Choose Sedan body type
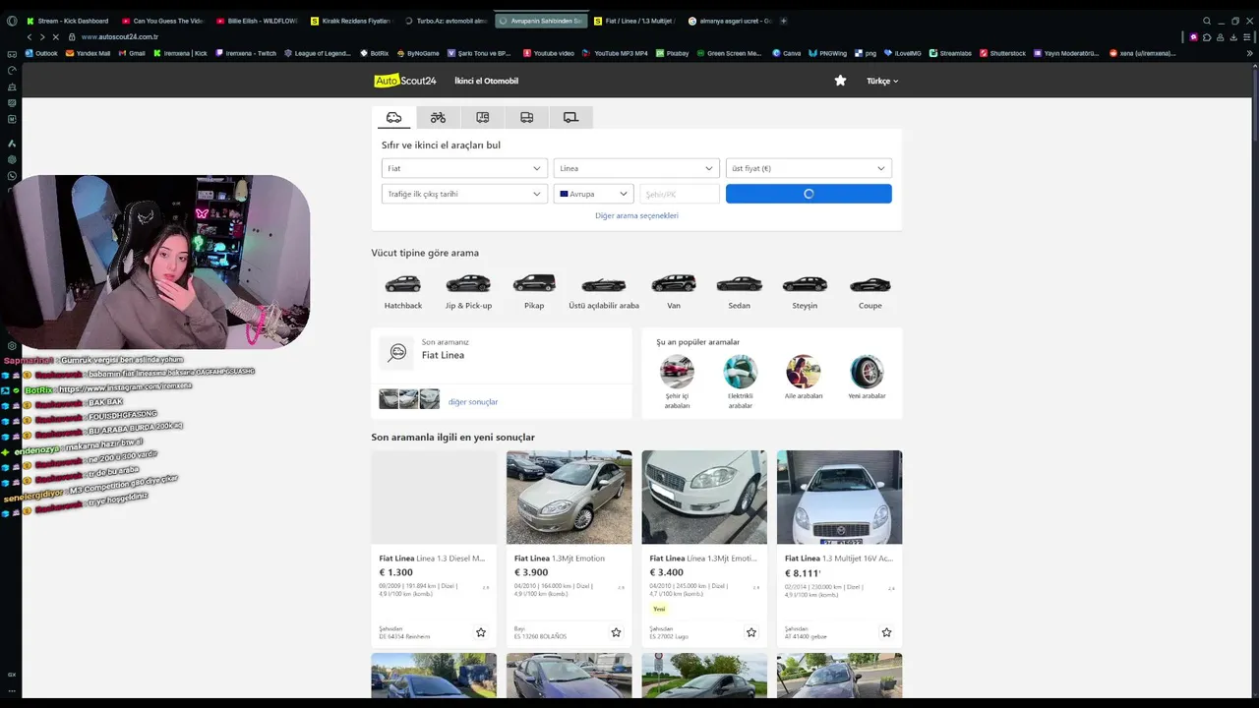This screenshot has width=1259, height=708. click(739, 292)
